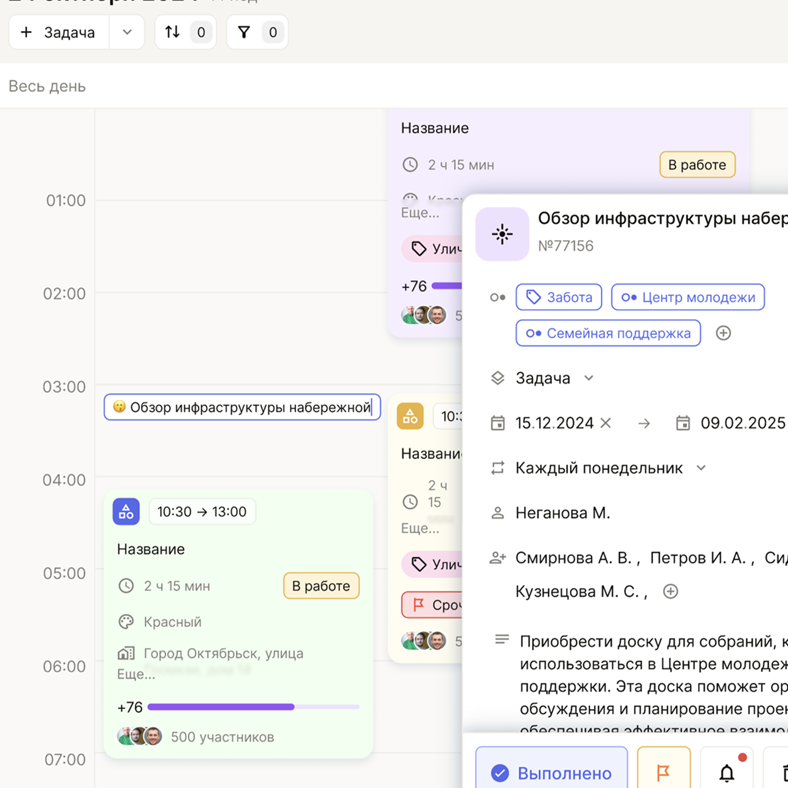The image size is (788, 788).
Task: Remove the Забота tag chip
Action: point(559,297)
